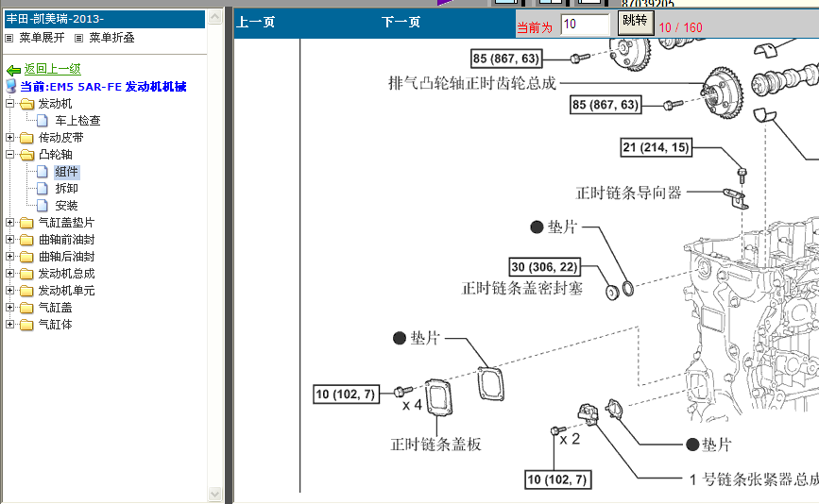Select the 曲轴前油封 tree label

tap(66, 240)
